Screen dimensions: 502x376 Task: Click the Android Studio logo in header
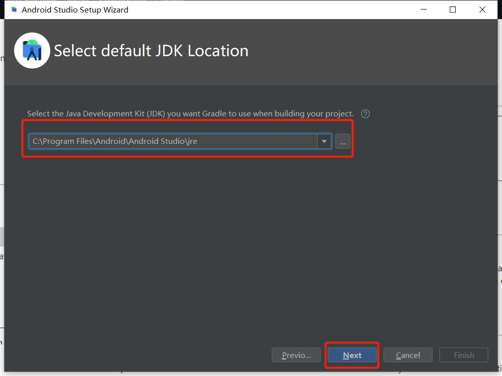pyautogui.click(x=32, y=51)
